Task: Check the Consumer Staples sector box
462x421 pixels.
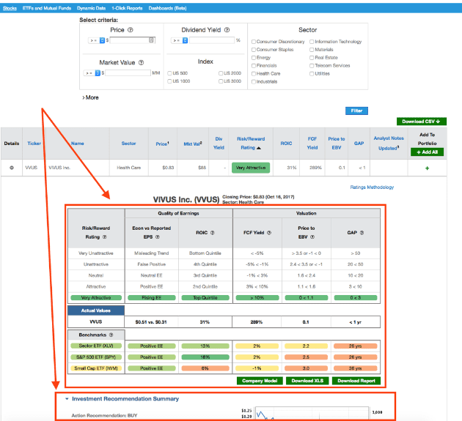Action: point(254,50)
